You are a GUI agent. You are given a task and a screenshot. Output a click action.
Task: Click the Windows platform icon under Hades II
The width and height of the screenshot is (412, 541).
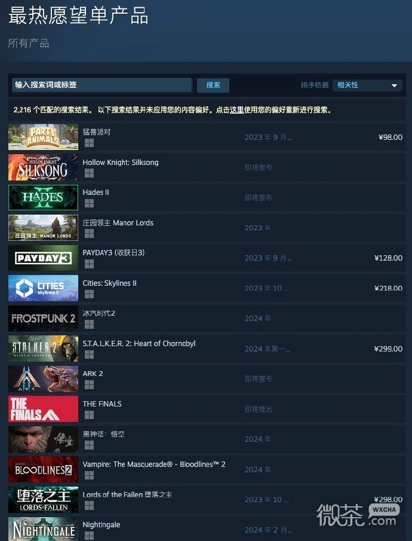point(90,204)
